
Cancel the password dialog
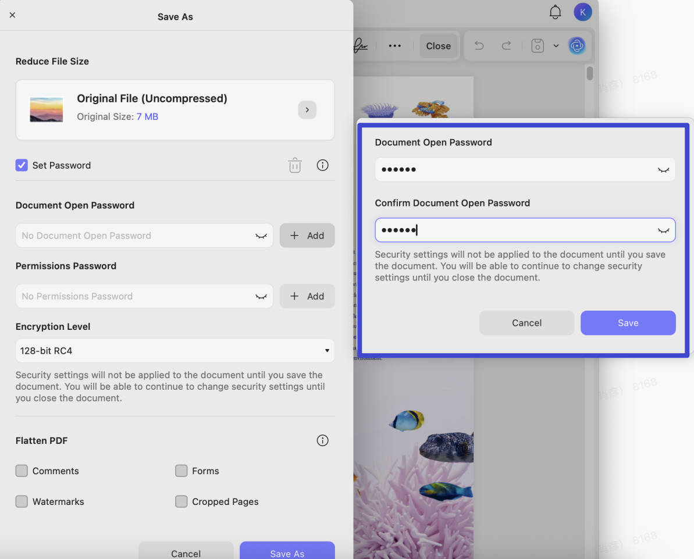[526, 323]
